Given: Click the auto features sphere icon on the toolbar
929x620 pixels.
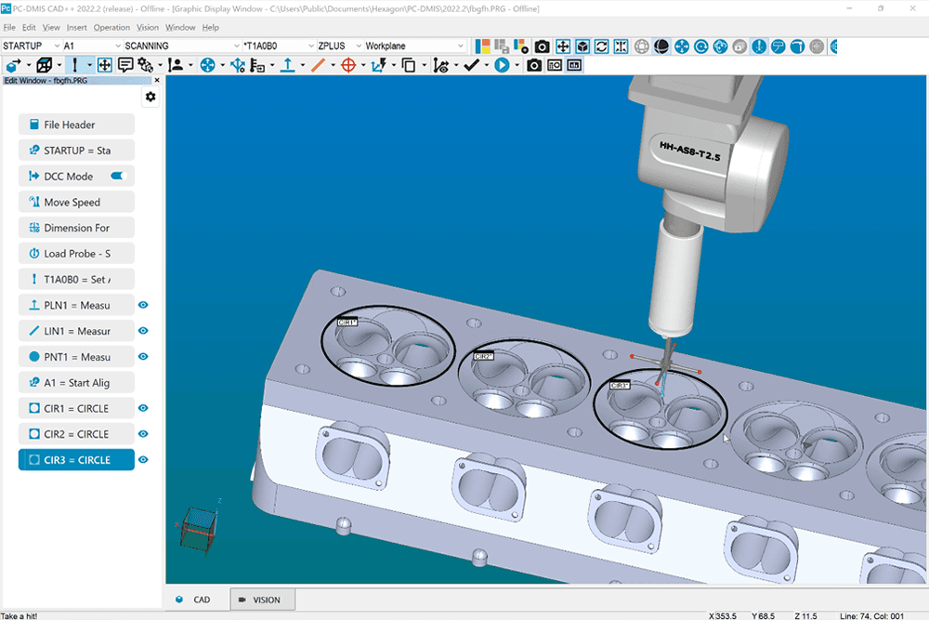Looking at the screenshot, I should click(x=206, y=65).
